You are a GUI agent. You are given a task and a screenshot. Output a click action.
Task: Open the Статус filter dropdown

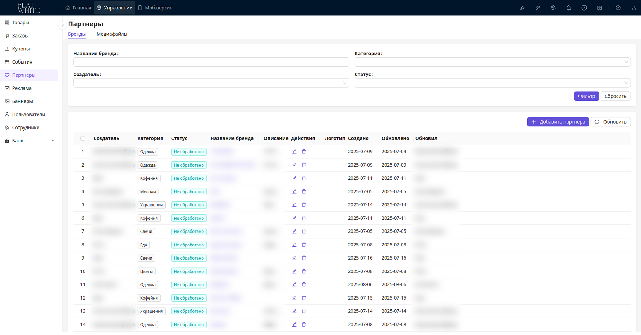[492, 83]
